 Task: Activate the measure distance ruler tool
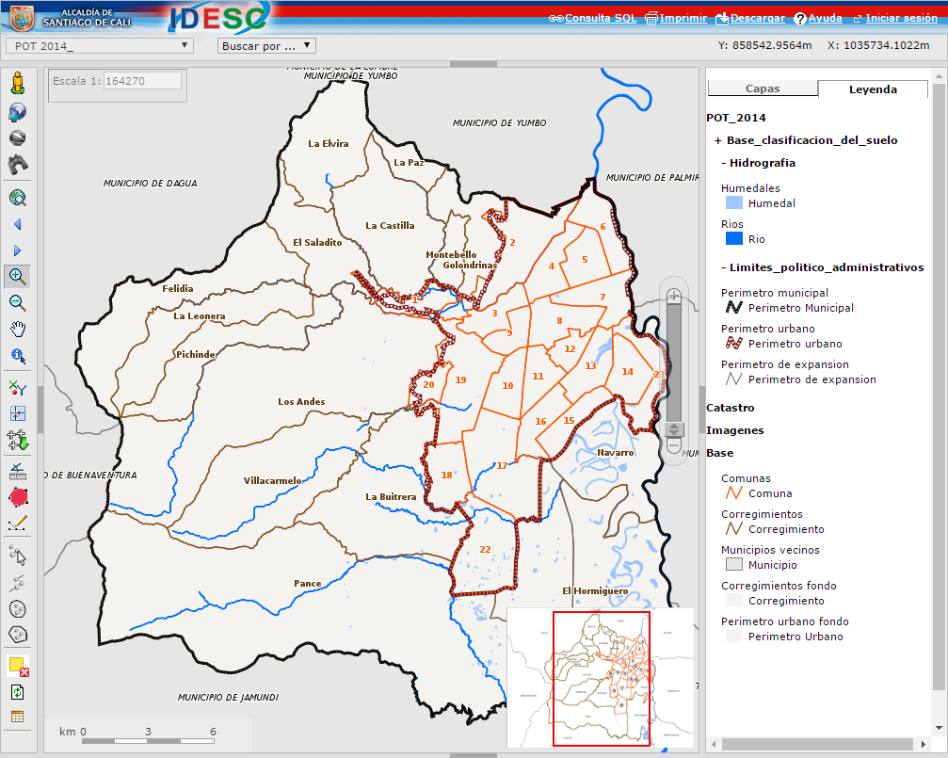17,471
